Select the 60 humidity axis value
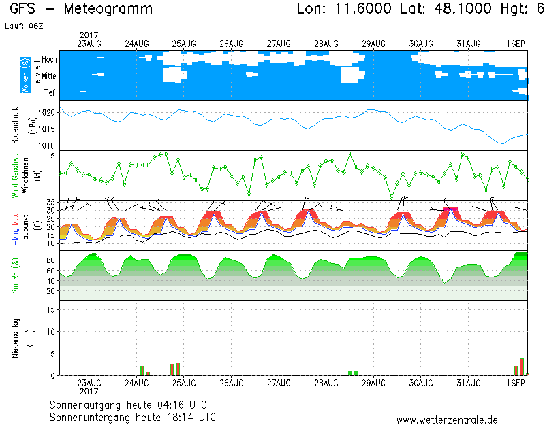This screenshot has width=545, height=425. point(51,271)
